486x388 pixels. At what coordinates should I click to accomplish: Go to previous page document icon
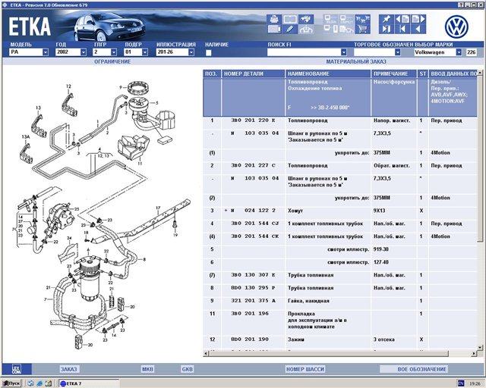point(402,19)
